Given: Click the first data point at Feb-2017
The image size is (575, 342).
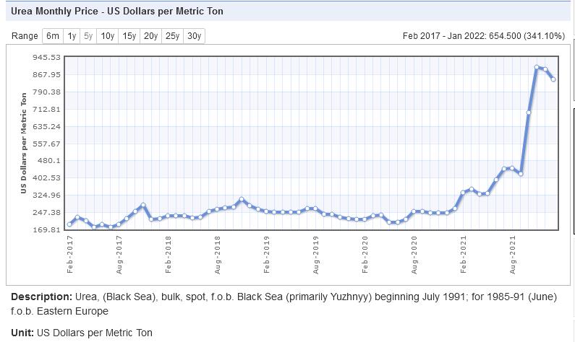Looking at the screenshot, I should click(69, 224).
